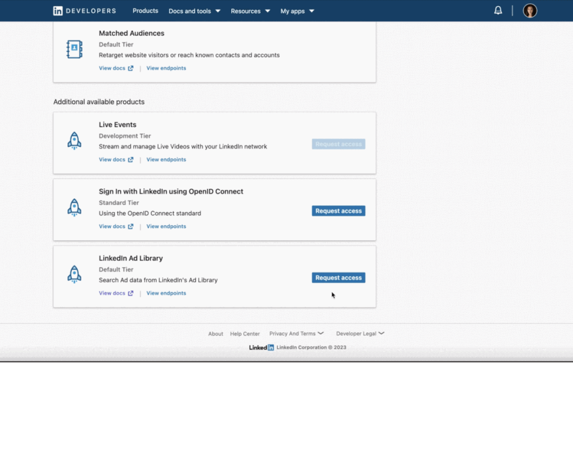Screen dimensions: 573x453
Task: Click external link icon beside OpenID Connect View docs
Action: (130, 227)
